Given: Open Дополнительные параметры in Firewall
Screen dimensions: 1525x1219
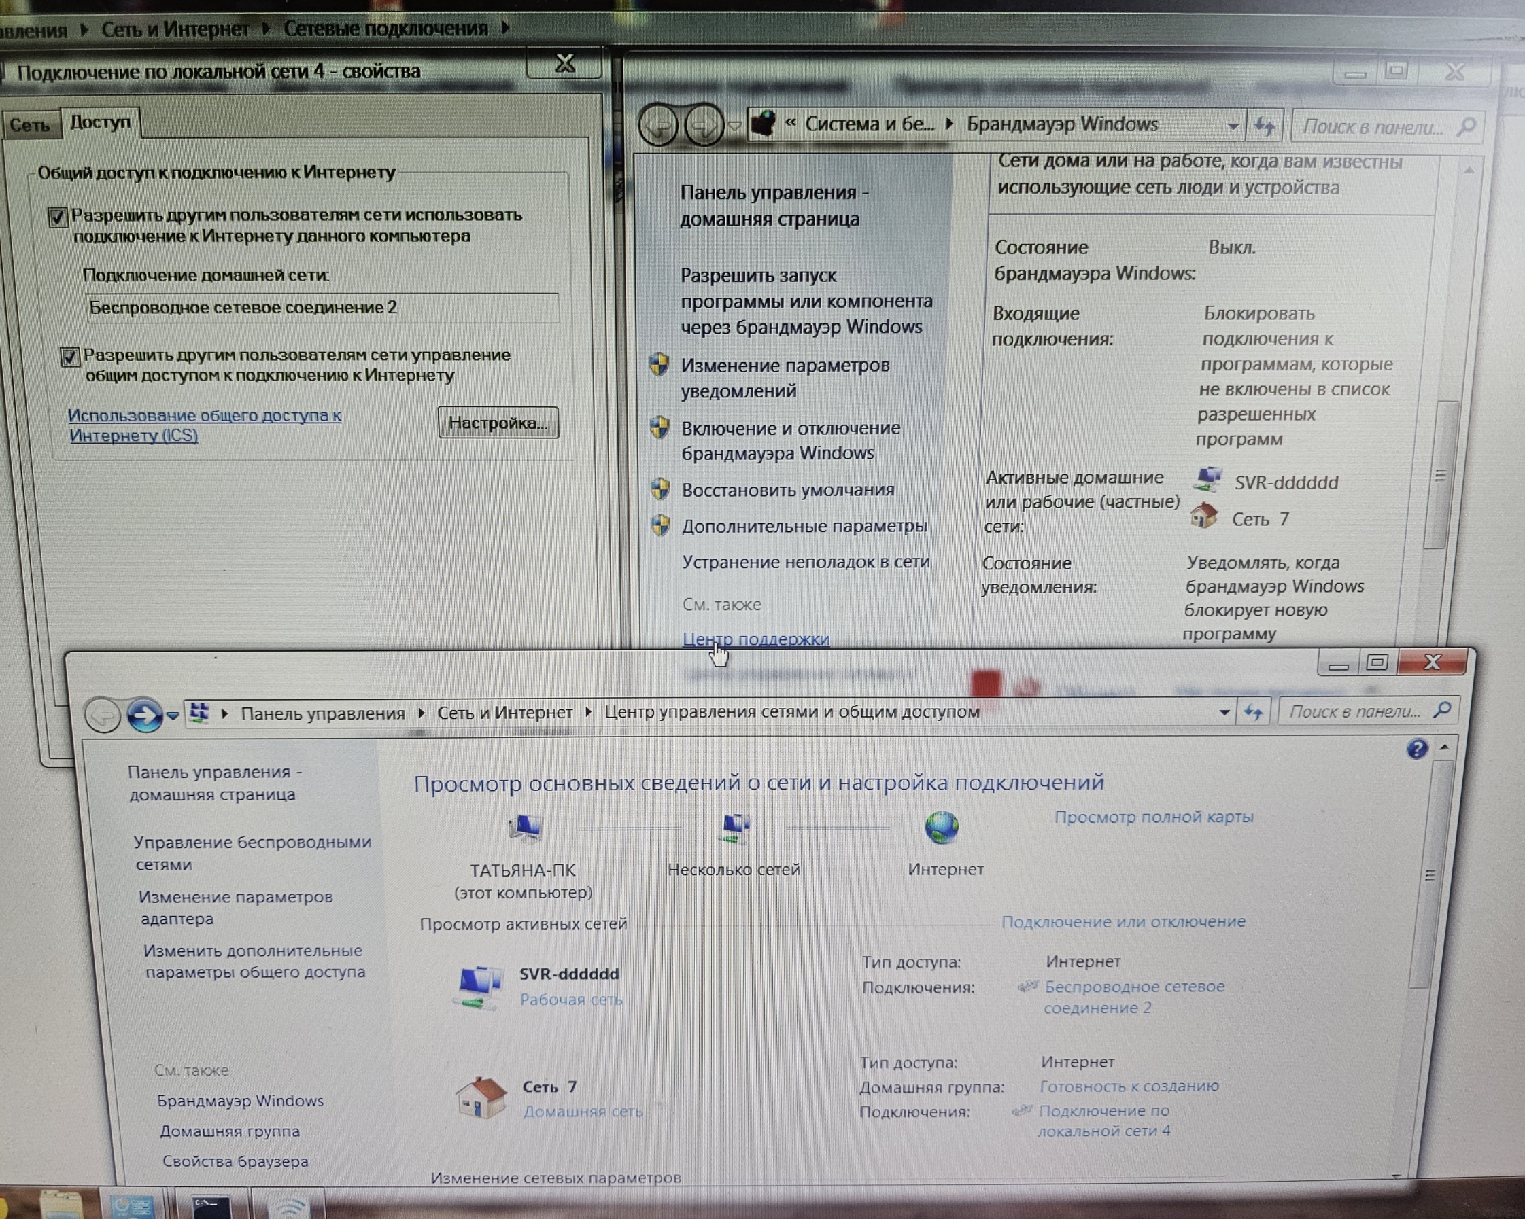Looking at the screenshot, I should (x=804, y=525).
